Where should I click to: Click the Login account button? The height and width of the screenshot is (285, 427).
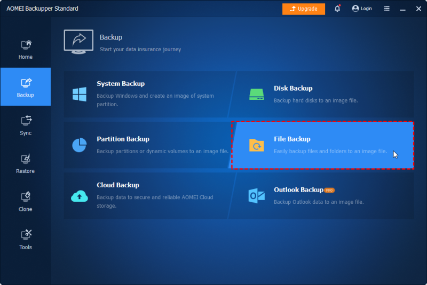[362, 9]
